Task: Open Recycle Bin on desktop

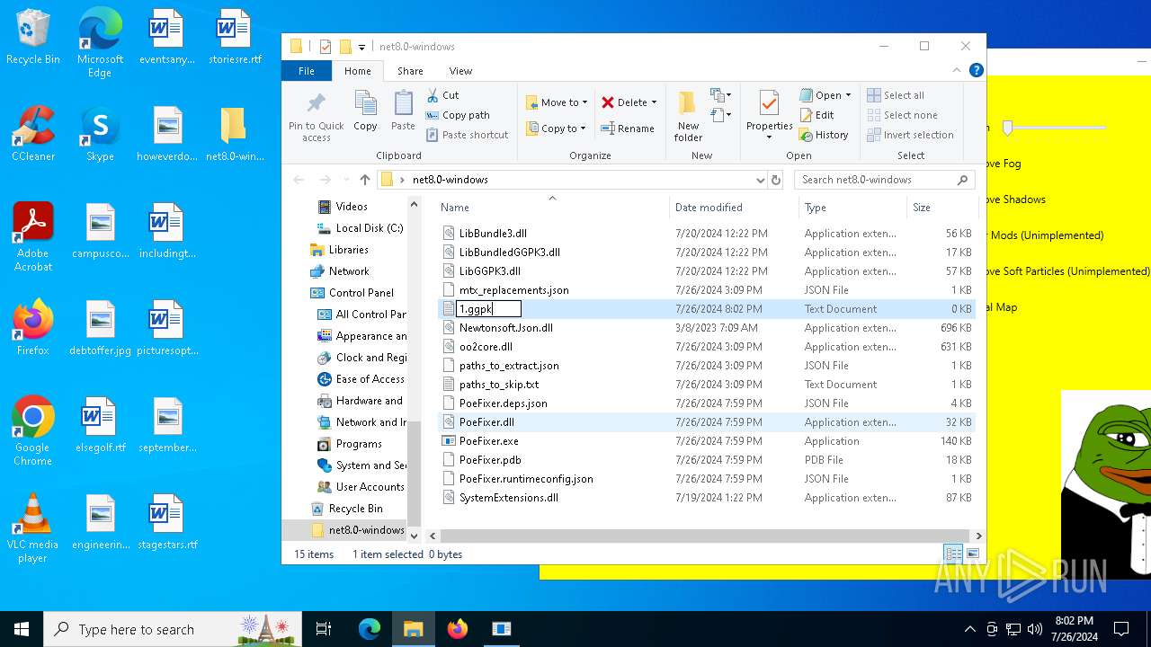Action: (x=33, y=38)
